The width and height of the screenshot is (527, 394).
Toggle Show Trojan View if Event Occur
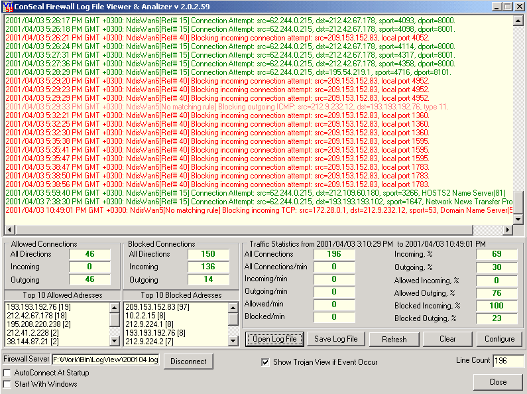[x=265, y=362]
